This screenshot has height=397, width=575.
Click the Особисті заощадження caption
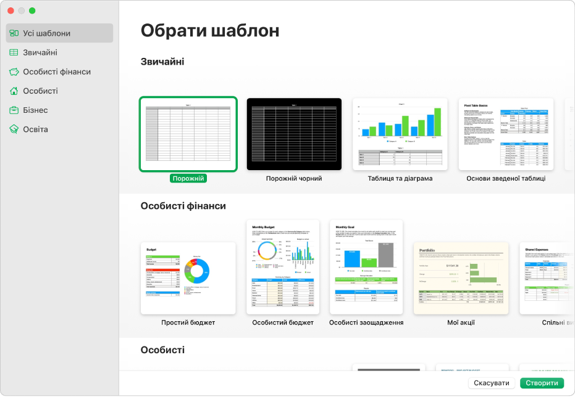(366, 323)
